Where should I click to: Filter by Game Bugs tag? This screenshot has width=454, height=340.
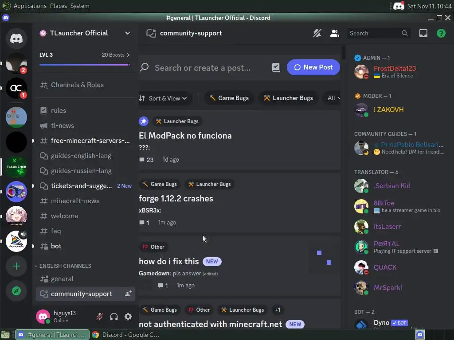[229, 98]
